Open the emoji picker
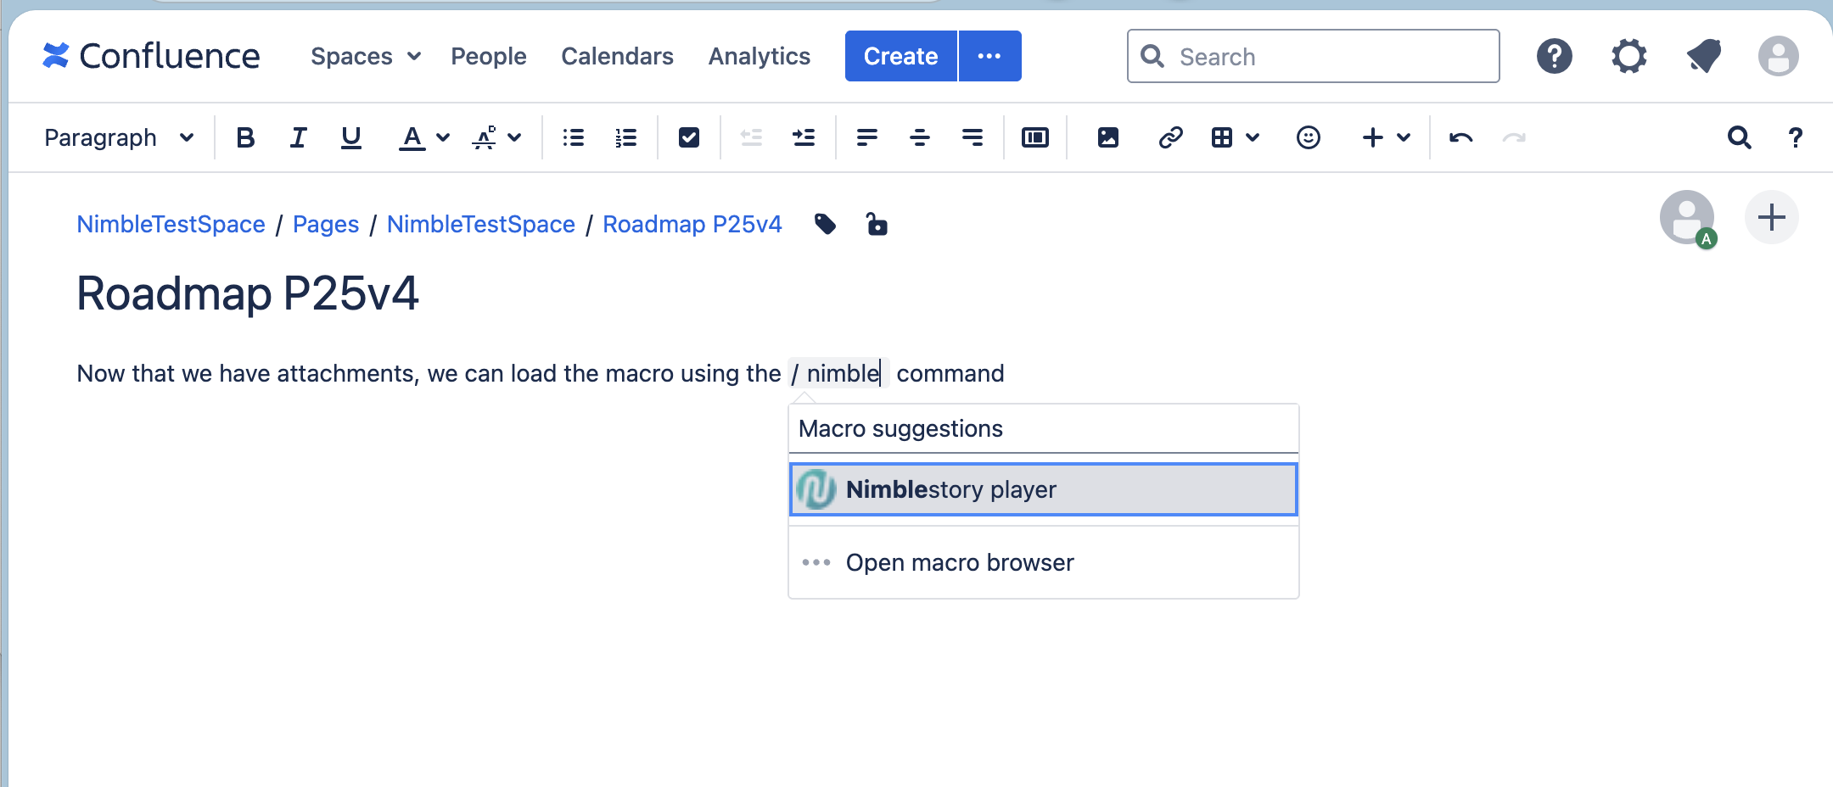The width and height of the screenshot is (1833, 787). (x=1308, y=137)
